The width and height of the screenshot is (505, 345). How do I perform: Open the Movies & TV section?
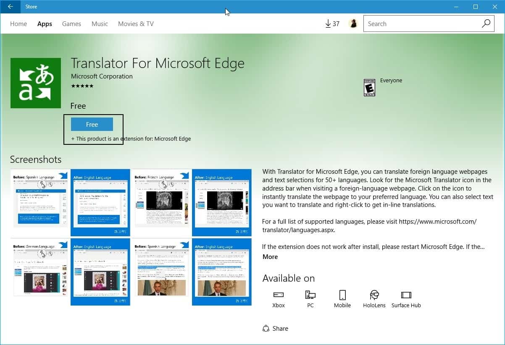click(x=135, y=24)
